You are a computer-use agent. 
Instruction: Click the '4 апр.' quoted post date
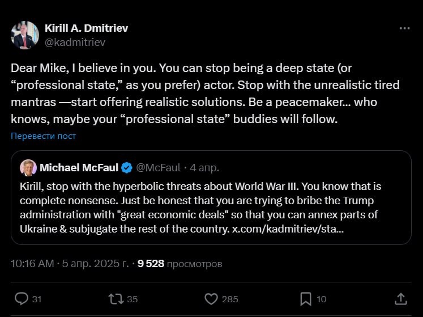click(204, 167)
